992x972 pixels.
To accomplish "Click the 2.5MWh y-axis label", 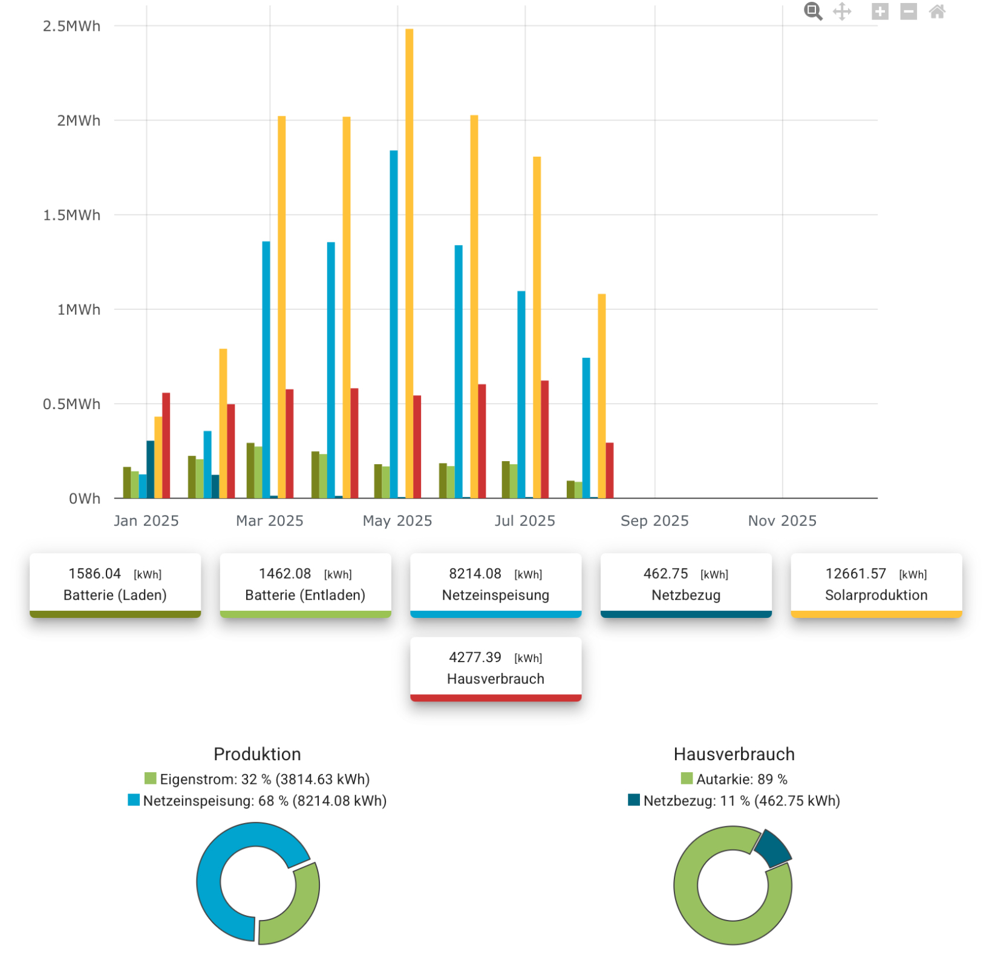I will pyautogui.click(x=71, y=26).
